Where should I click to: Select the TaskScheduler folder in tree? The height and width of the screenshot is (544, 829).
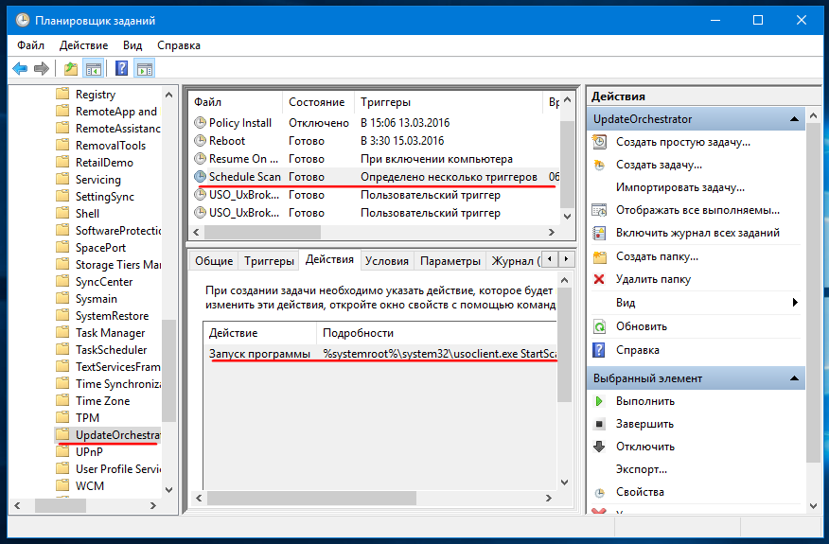pos(112,349)
